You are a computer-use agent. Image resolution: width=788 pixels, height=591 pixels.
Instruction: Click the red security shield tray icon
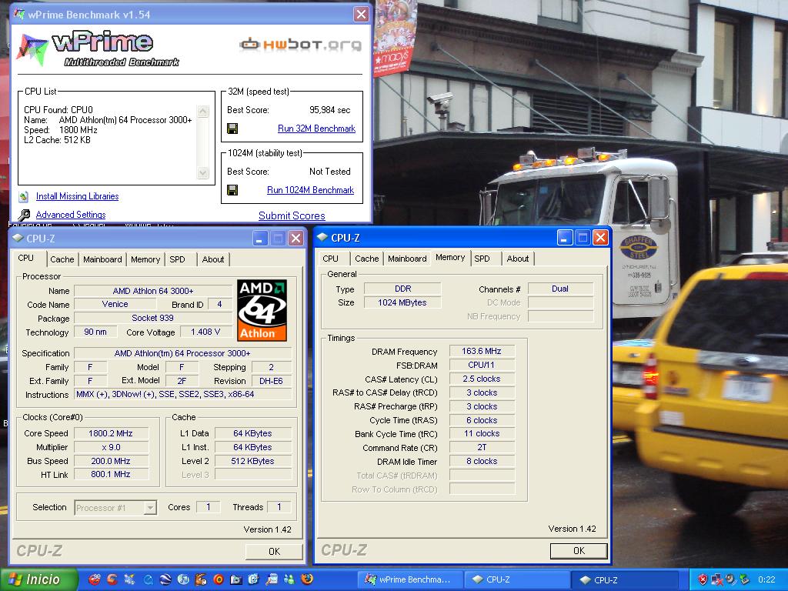pyautogui.click(x=703, y=579)
